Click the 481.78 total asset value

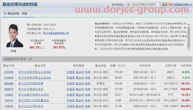click(34, 48)
